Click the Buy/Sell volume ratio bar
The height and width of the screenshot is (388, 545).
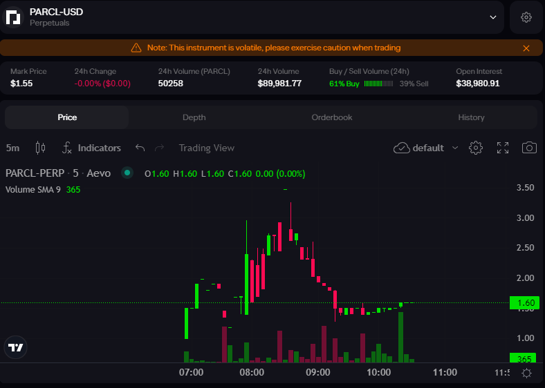[378, 84]
